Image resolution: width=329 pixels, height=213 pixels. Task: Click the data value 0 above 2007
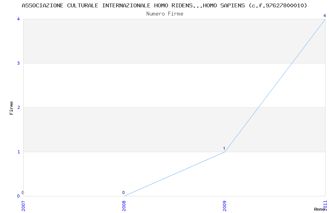pos(23,192)
